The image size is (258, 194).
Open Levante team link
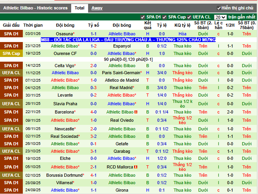[65, 95]
